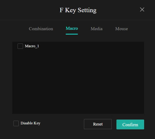Image resolution: width=155 pixels, height=139 pixels.
Task: Select the Macro tab
Action: (72, 28)
